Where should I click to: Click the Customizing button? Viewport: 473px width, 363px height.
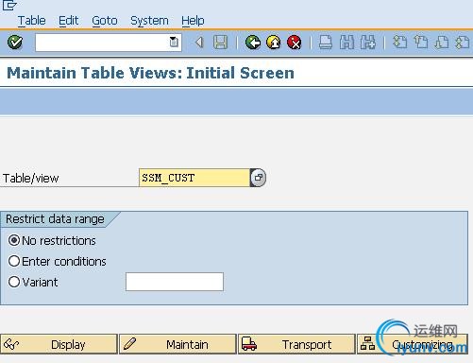(x=413, y=344)
